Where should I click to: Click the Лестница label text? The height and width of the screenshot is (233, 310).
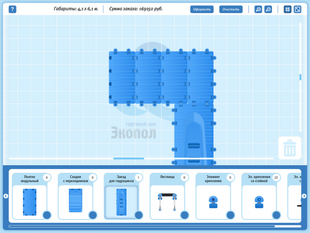[167, 177]
